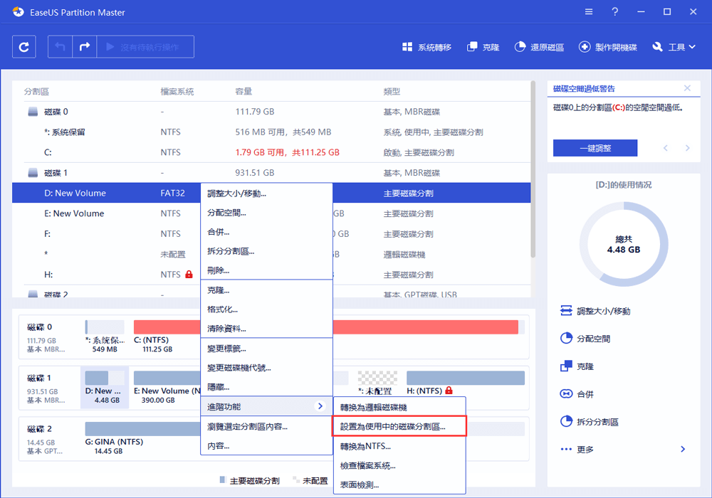The width and height of the screenshot is (712, 498).
Task: Expand the 更多 right chevron
Action: (683, 449)
